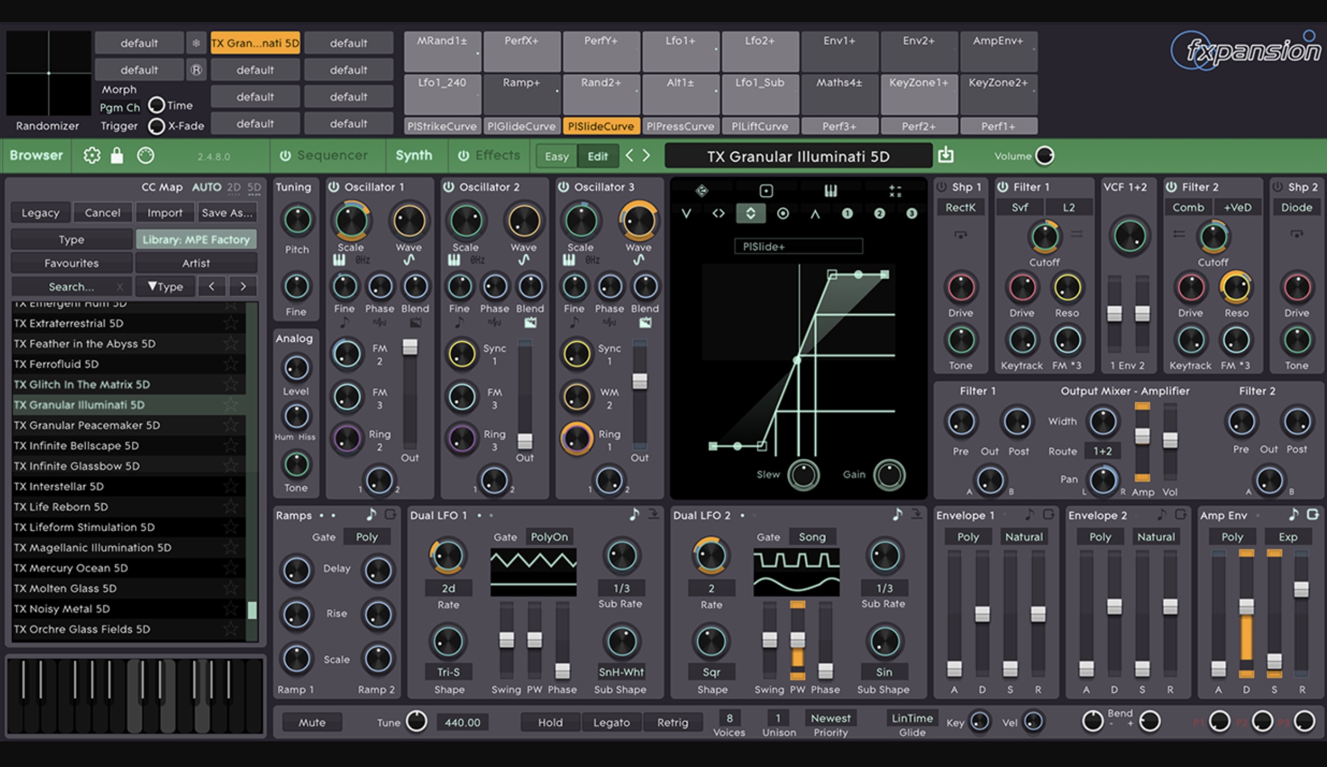
Task: Click the Filter 1 power icon
Action: tap(1004, 189)
